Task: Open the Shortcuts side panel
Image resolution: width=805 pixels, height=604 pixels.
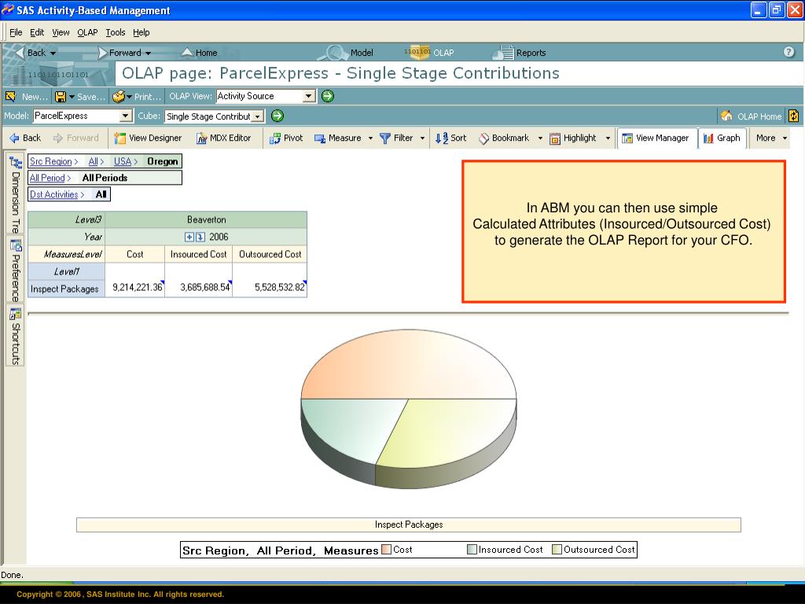Action: click(16, 336)
